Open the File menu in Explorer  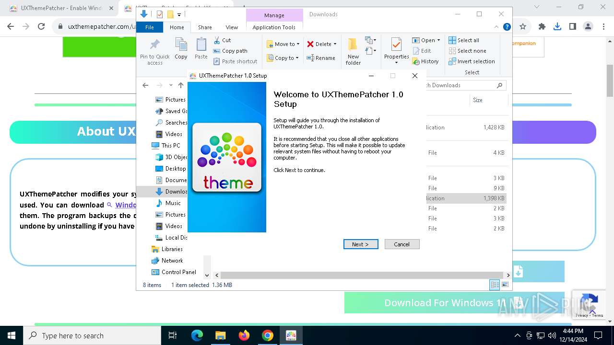[x=150, y=27]
